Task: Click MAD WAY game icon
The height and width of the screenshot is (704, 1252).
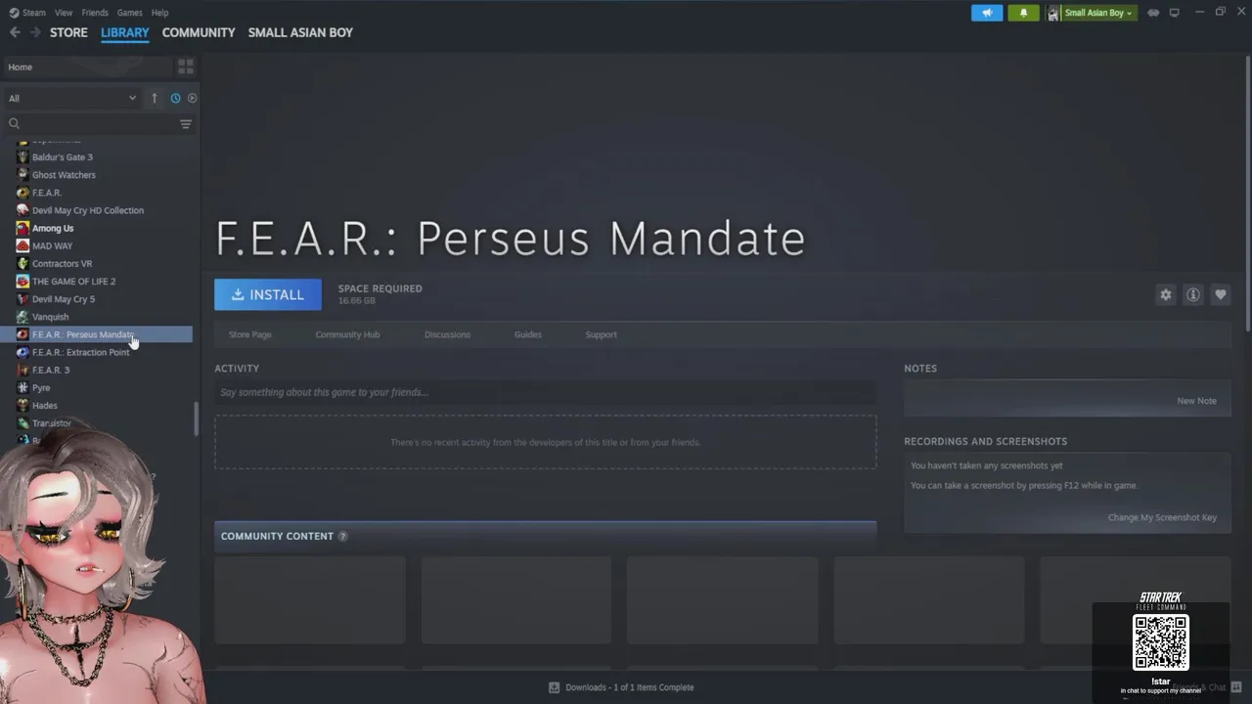Action: tap(22, 245)
